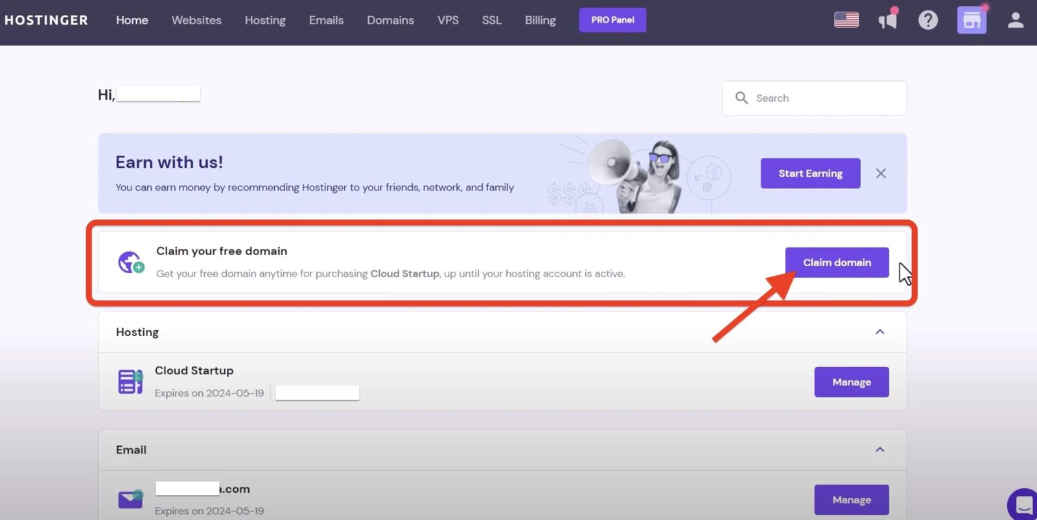The height and width of the screenshot is (520, 1037).
Task: Click the Claim domain button
Action: pos(837,262)
